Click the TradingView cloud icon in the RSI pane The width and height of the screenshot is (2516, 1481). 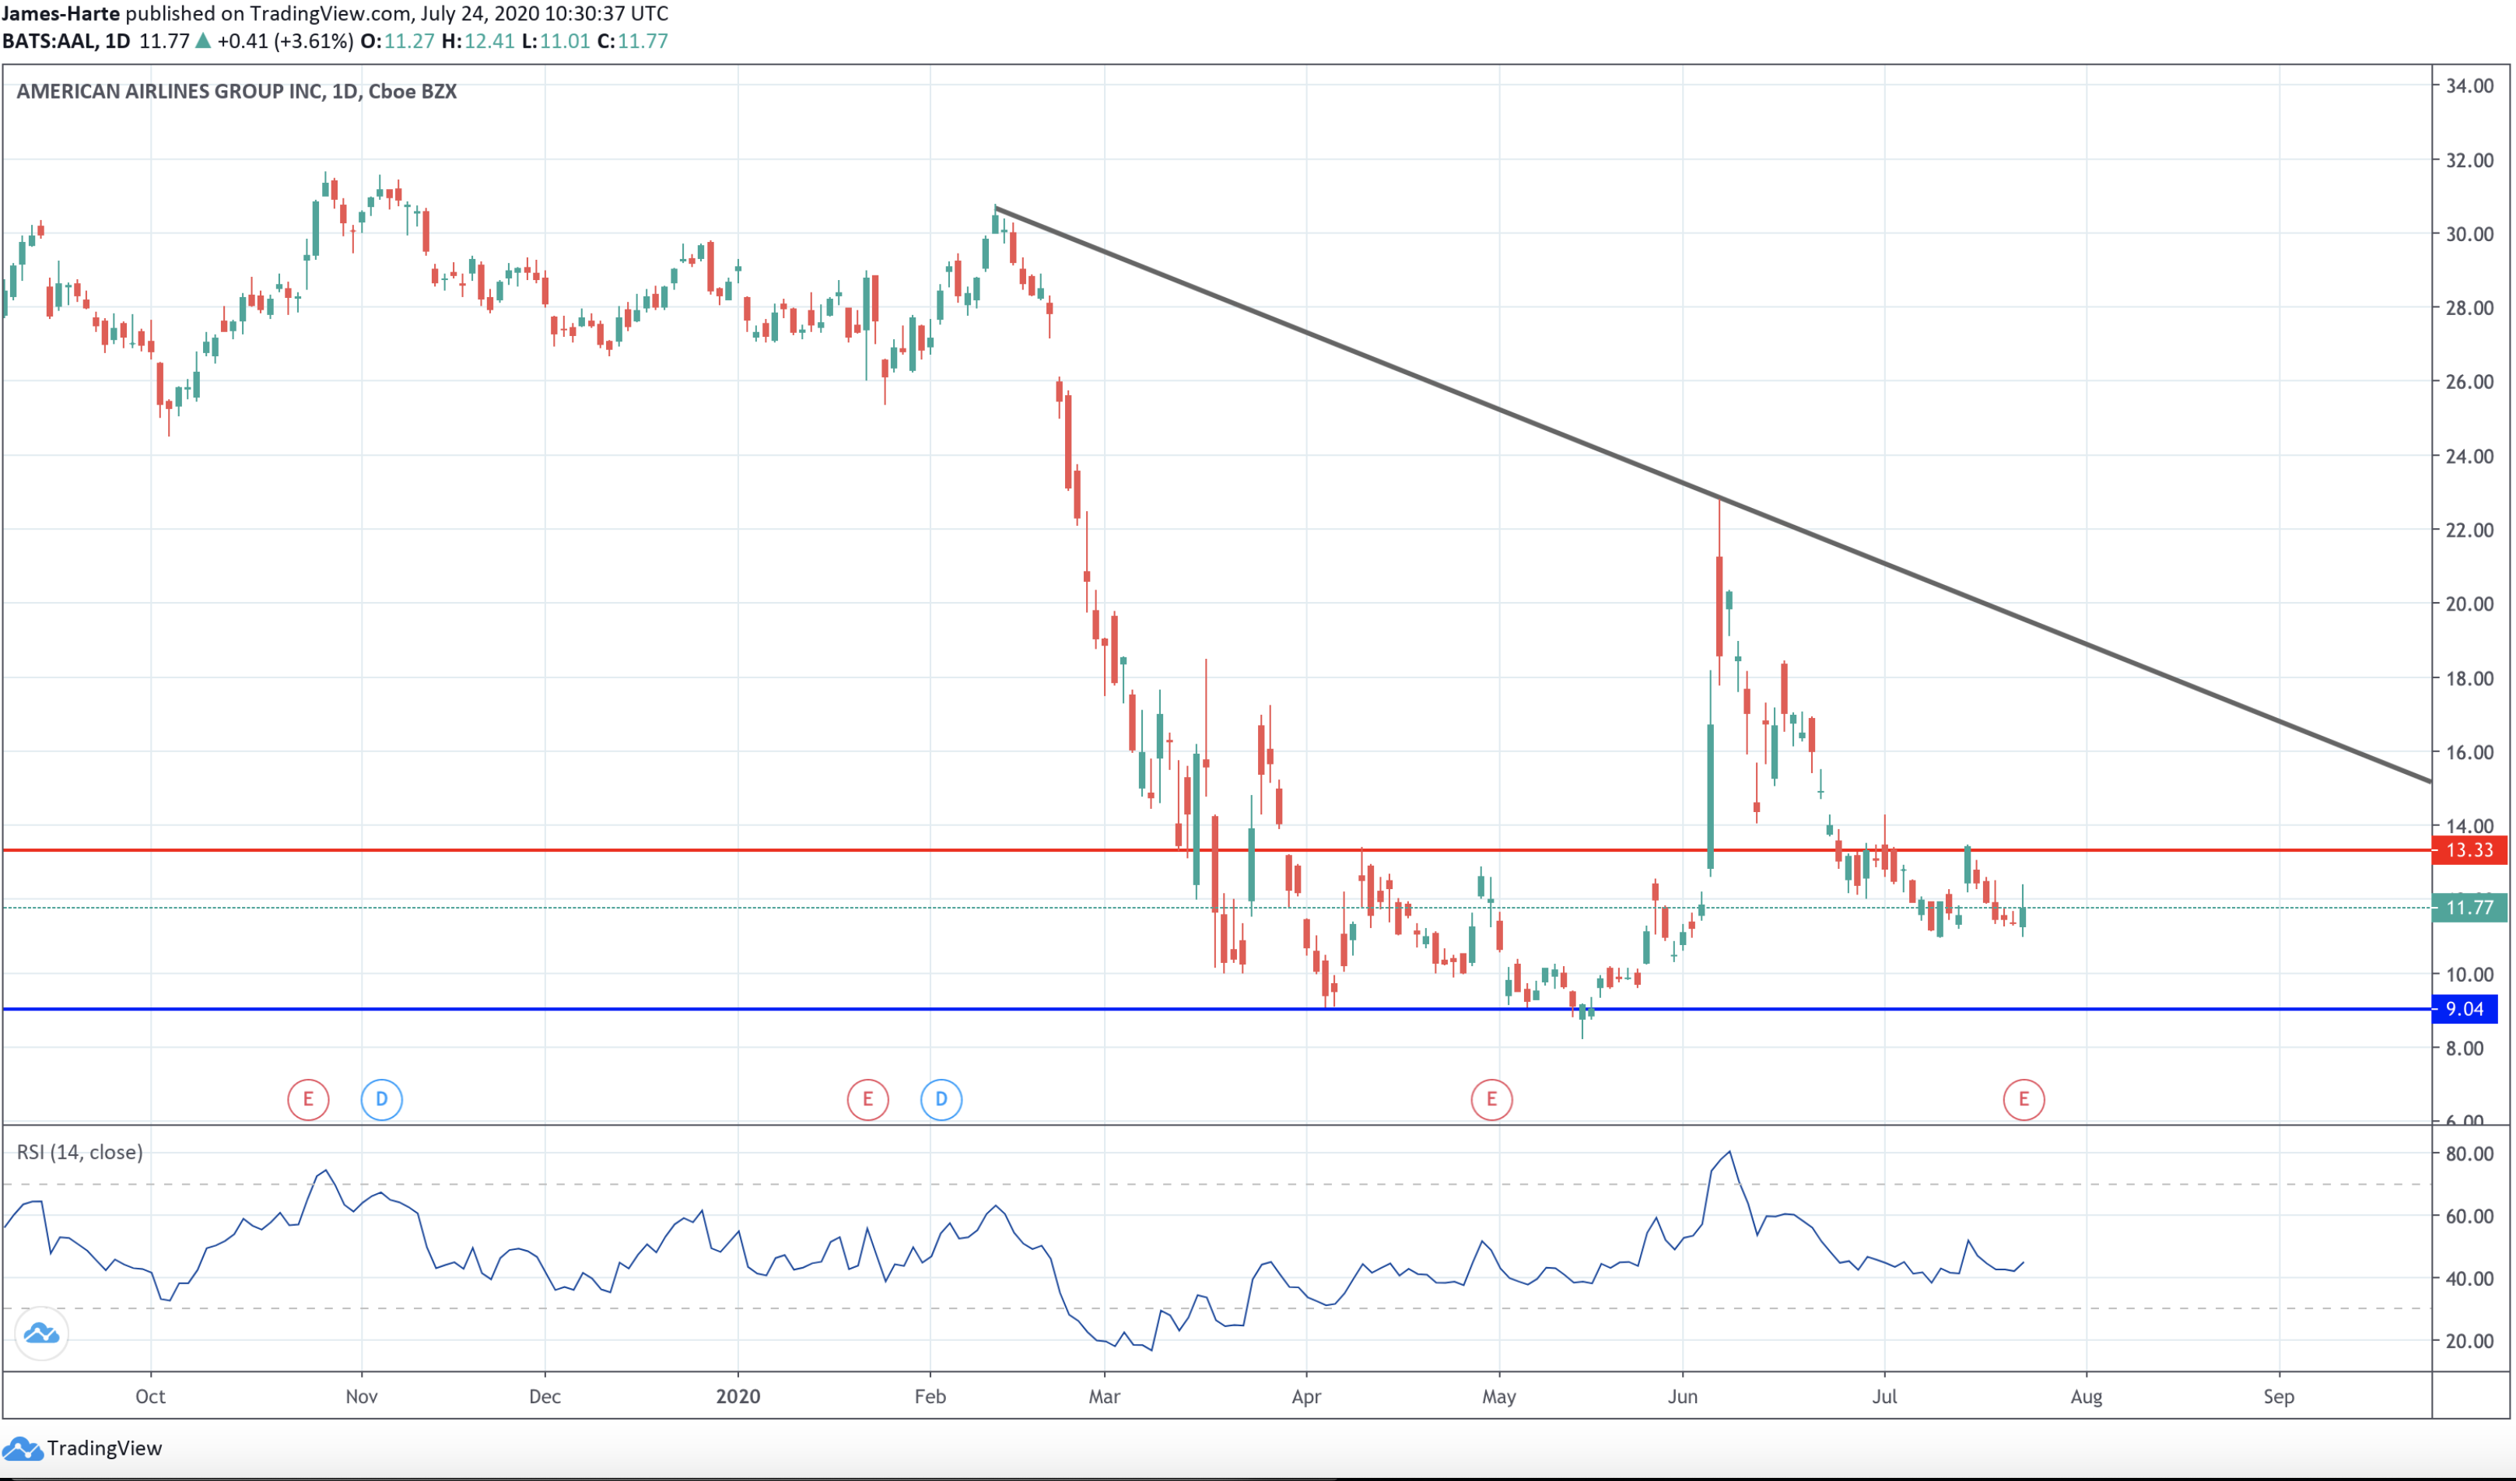[x=42, y=1333]
